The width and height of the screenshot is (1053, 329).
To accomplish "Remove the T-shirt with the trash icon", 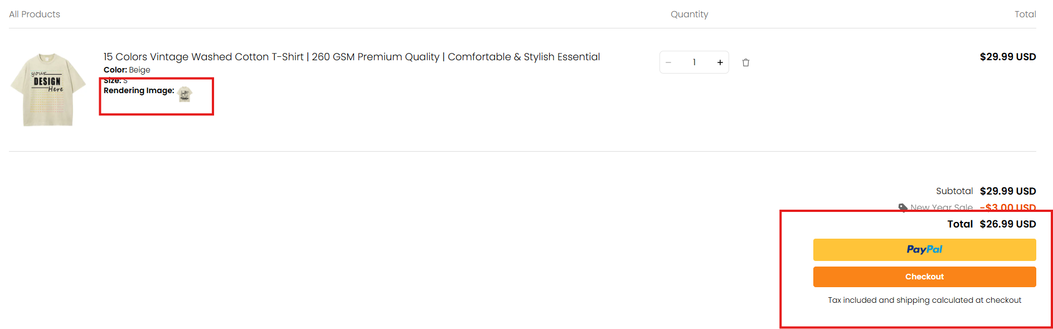I will click(x=746, y=62).
